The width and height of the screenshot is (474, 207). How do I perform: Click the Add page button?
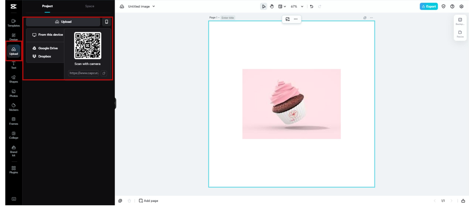pyautogui.click(x=148, y=201)
